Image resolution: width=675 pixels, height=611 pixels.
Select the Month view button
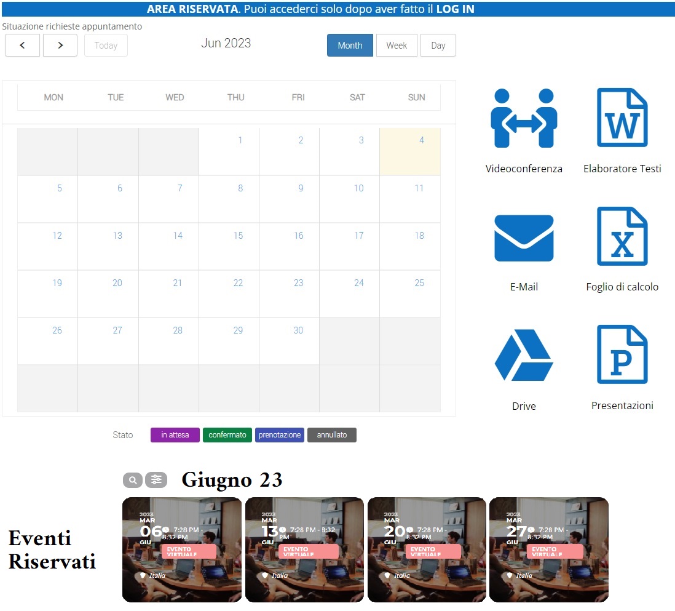coord(350,46)
